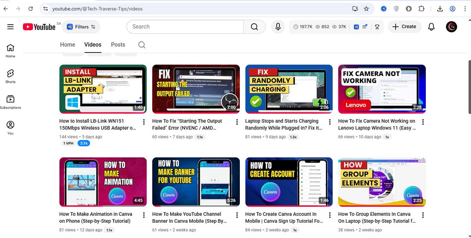This screenshot has height=238, width=471.
Task: Open the menu for the YouTube Channel Banner video
Action: pyautogui.click(x=237, y=215)
